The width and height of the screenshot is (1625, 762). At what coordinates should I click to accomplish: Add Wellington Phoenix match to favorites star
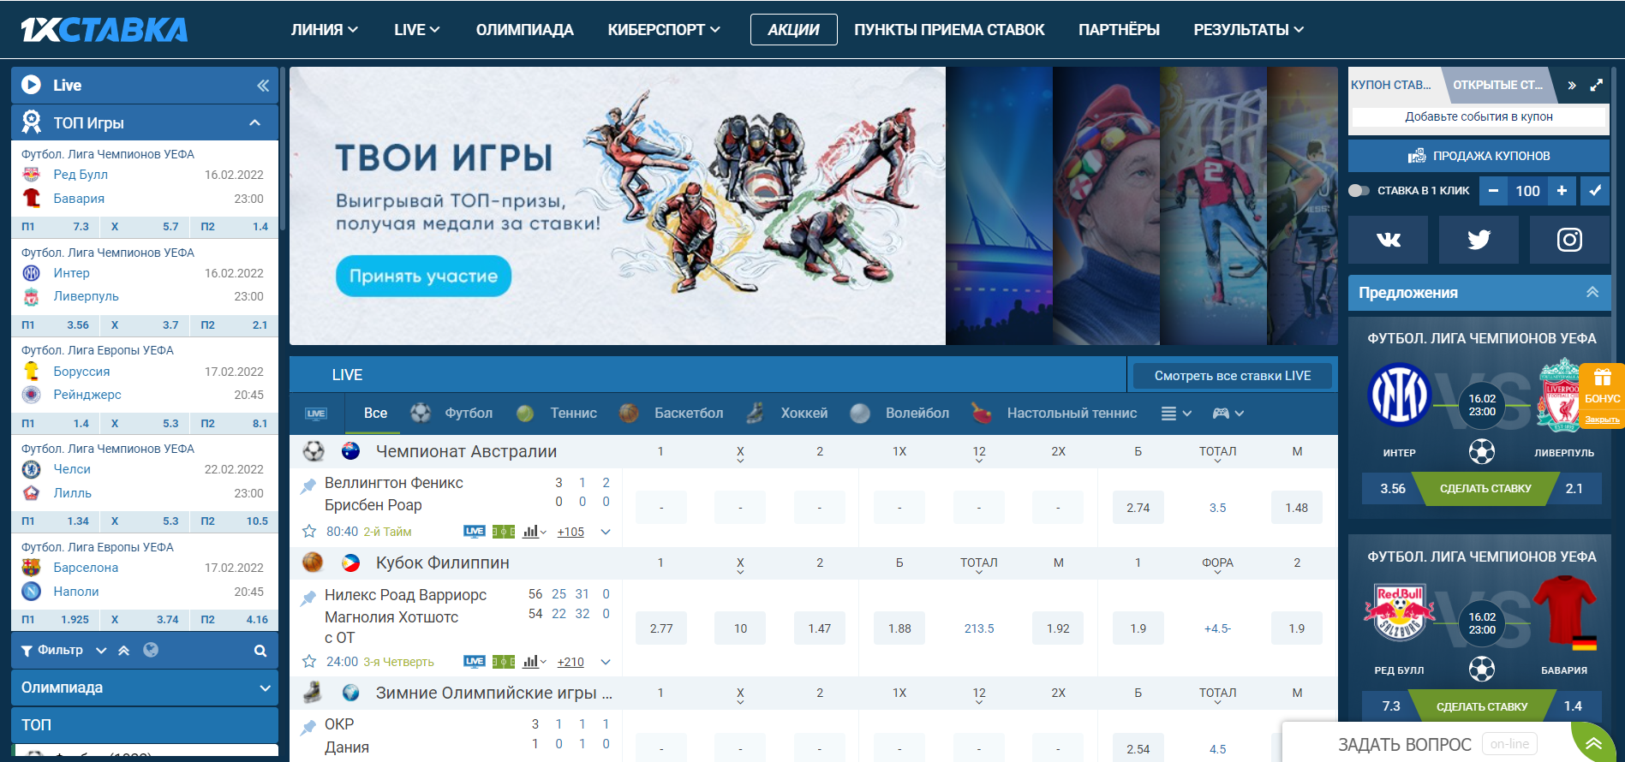[309, 532]
